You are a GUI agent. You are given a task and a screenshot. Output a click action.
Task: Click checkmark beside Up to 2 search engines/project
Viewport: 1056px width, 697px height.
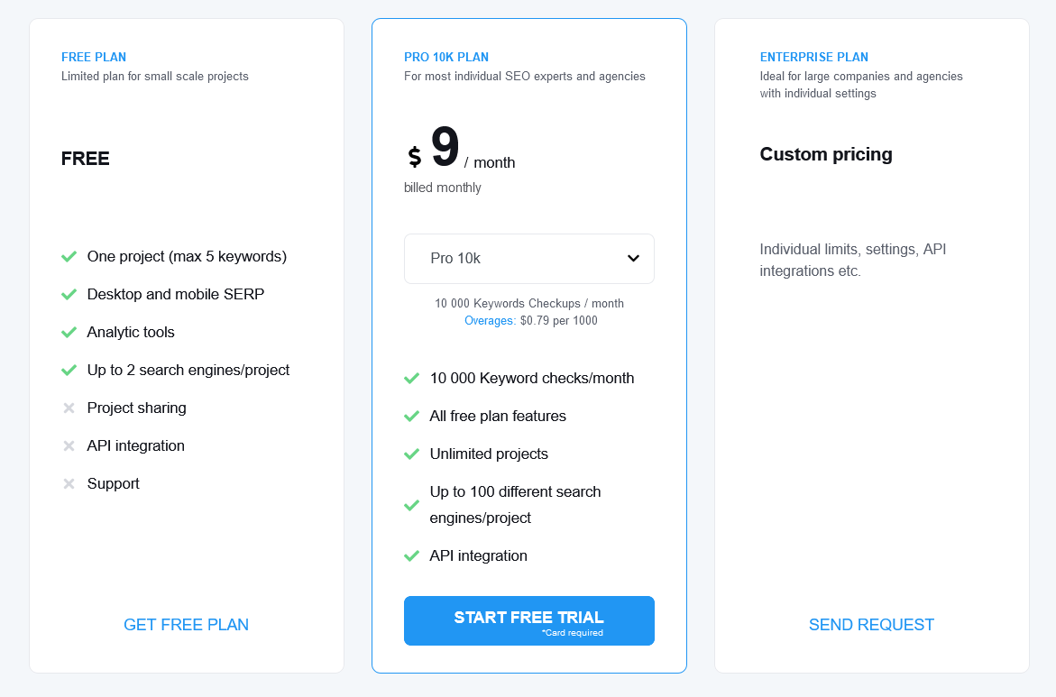click(x=69, y=371)
